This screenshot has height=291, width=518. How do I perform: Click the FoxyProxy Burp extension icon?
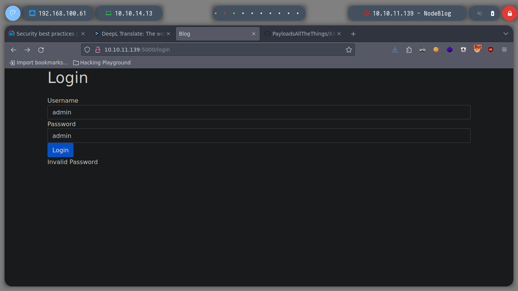477,49
